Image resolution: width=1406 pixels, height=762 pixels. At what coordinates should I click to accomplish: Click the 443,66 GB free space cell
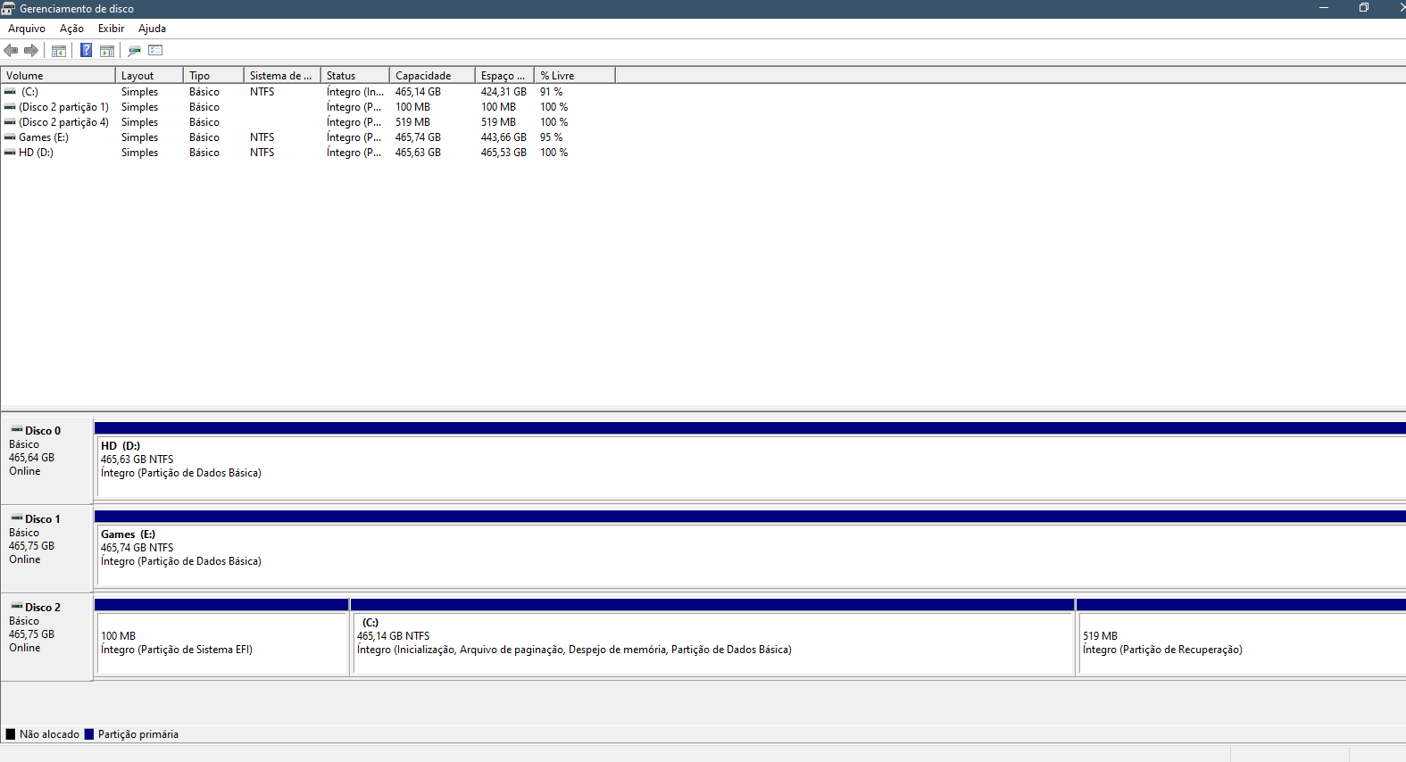click(503, 137)
